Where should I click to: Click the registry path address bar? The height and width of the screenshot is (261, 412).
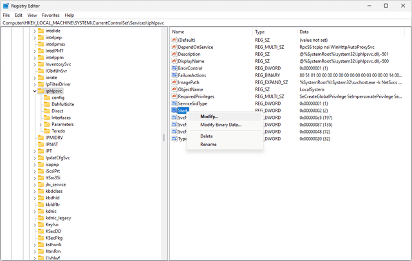[x=206, y=22]
